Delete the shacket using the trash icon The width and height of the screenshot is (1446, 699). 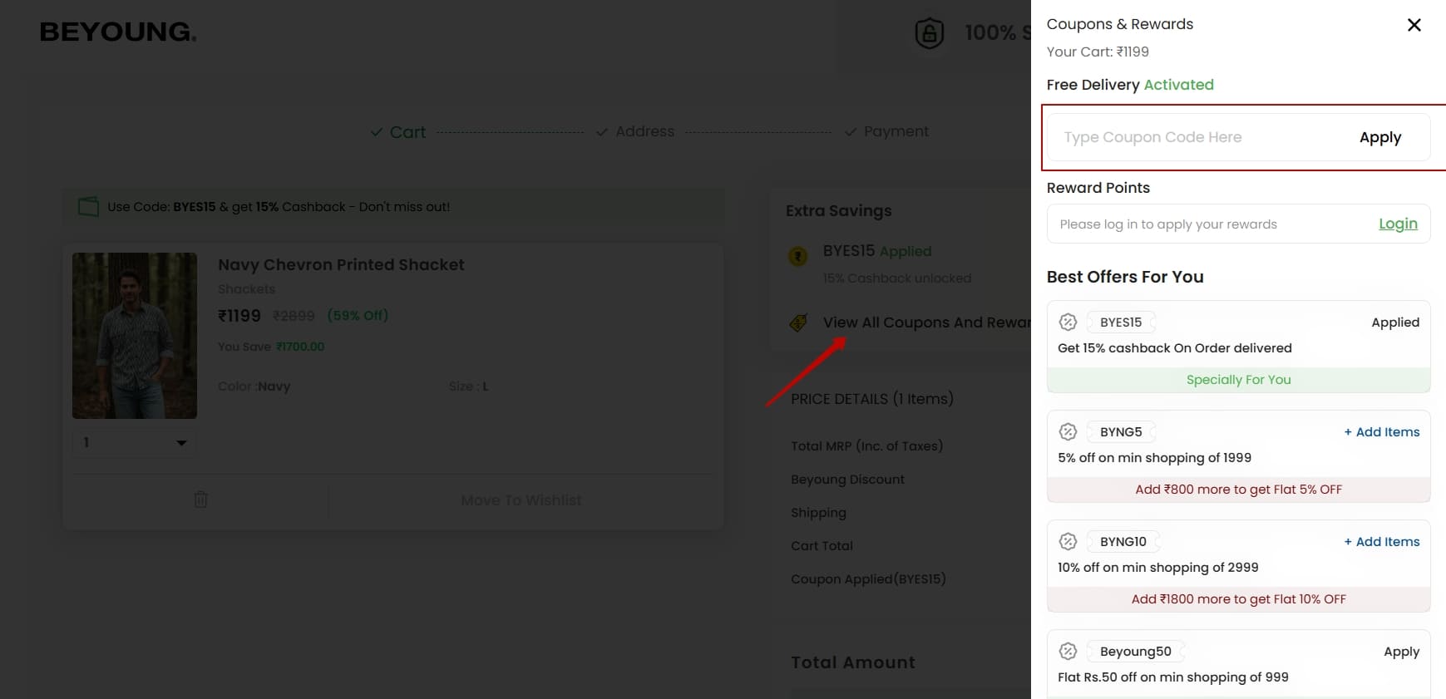click(x=200, y=500)
